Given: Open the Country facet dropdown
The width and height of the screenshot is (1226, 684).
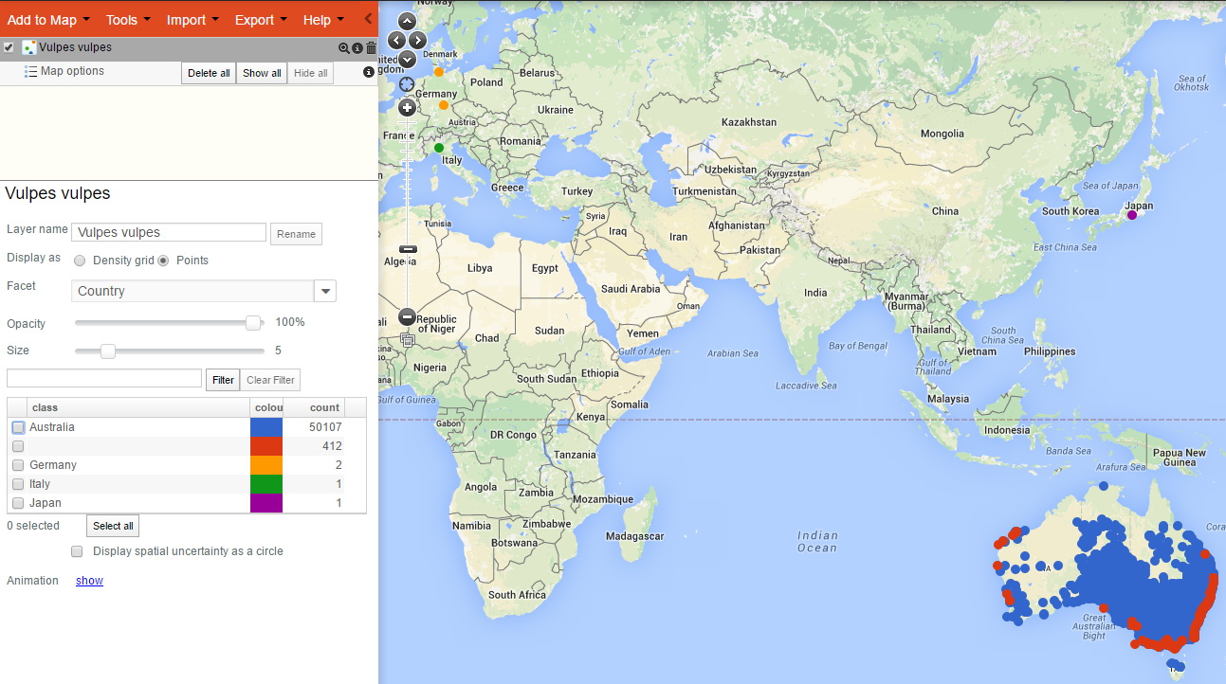Looking at the screenshot, I should click(x=325, y=291).
